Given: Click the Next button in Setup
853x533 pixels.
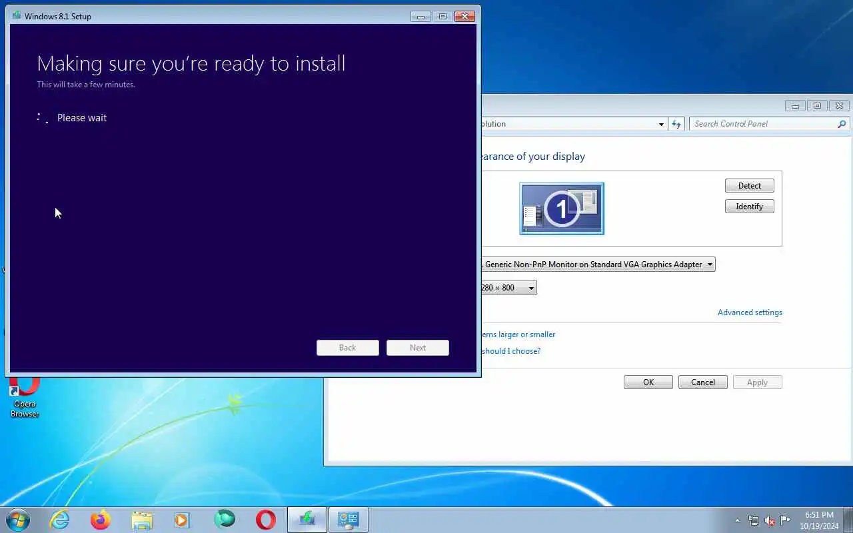Looking at the screenshot, I should (418, 348).
